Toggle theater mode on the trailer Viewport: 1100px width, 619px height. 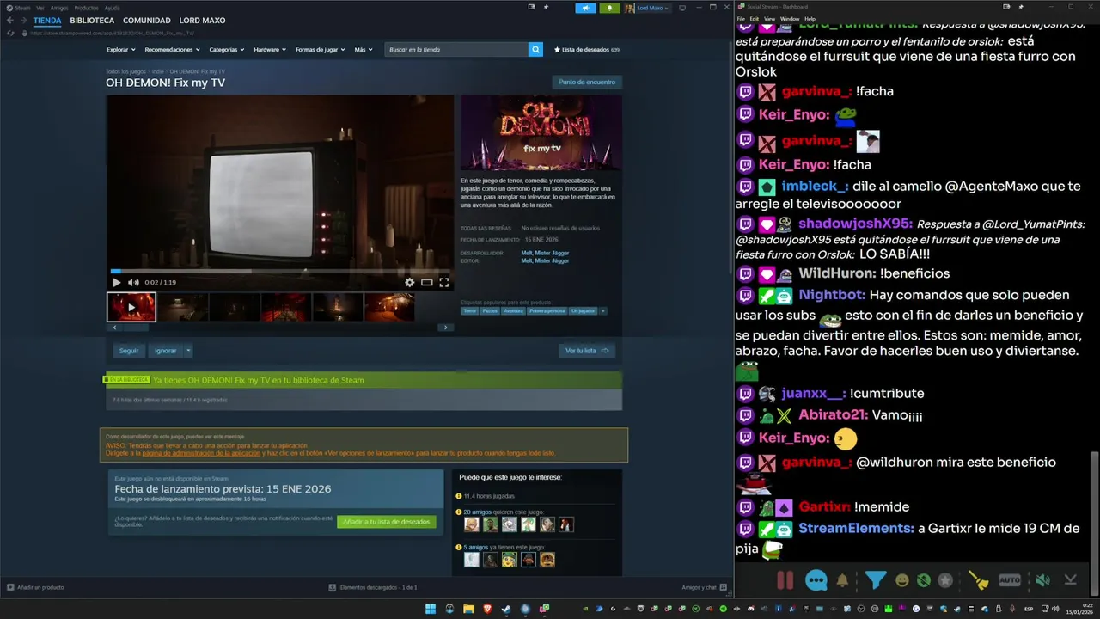tap(427, 282)
